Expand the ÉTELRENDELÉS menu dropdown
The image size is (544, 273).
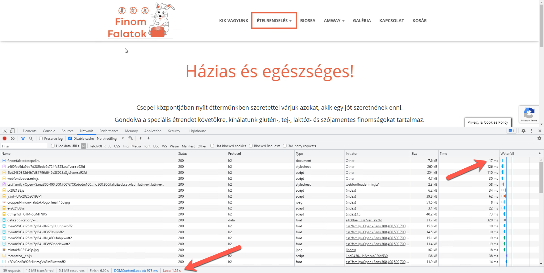point(274,21)
